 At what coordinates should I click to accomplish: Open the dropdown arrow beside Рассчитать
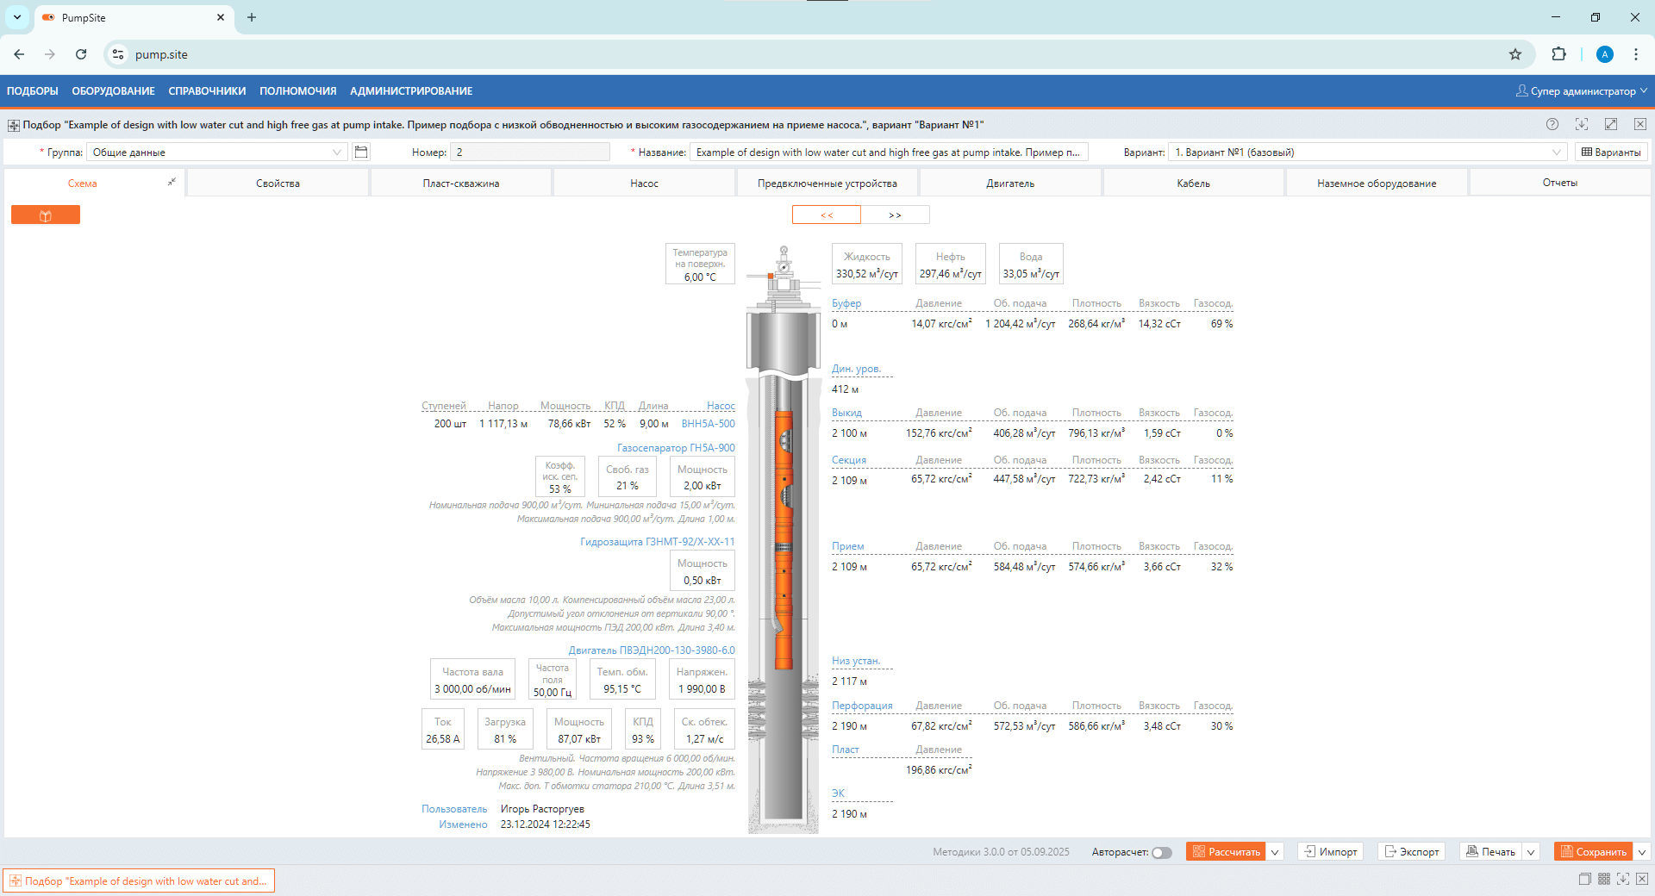click(x=1276, y=852)
